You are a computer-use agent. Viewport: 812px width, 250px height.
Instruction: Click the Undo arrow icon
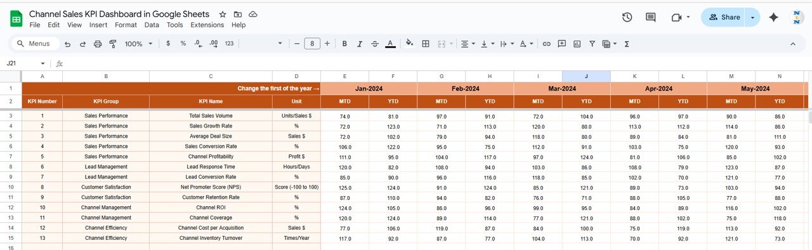tap(67, 44)
